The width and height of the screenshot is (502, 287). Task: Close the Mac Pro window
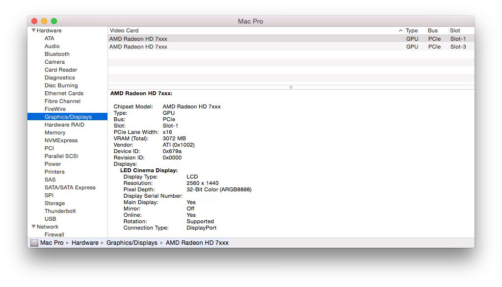(x=34, y=21)
